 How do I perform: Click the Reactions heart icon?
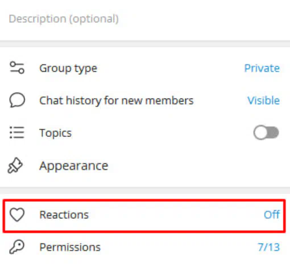(17, 215)
